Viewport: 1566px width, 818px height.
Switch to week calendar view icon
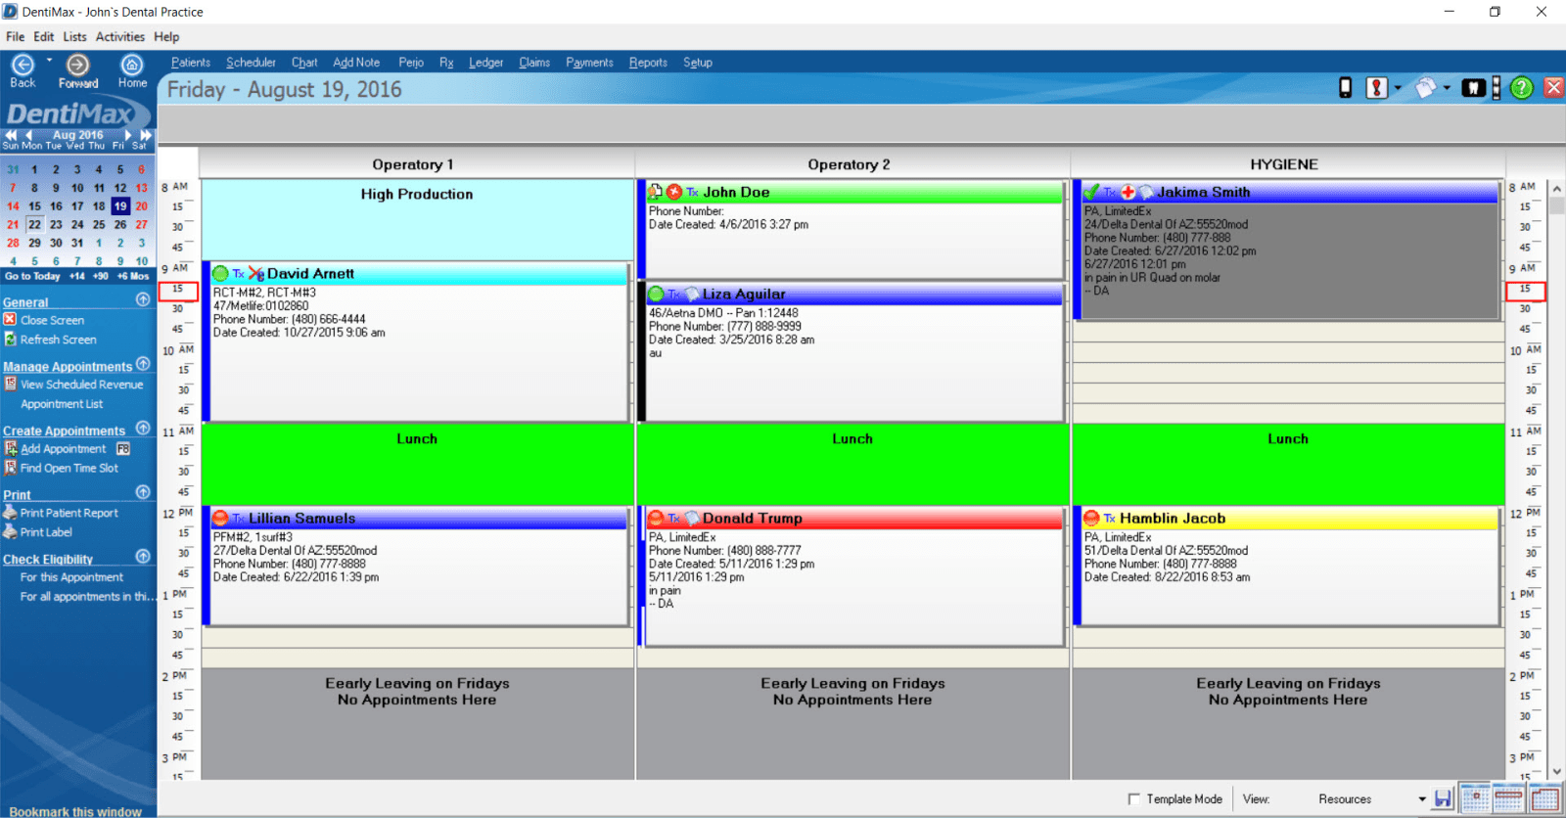[1509, 798]
